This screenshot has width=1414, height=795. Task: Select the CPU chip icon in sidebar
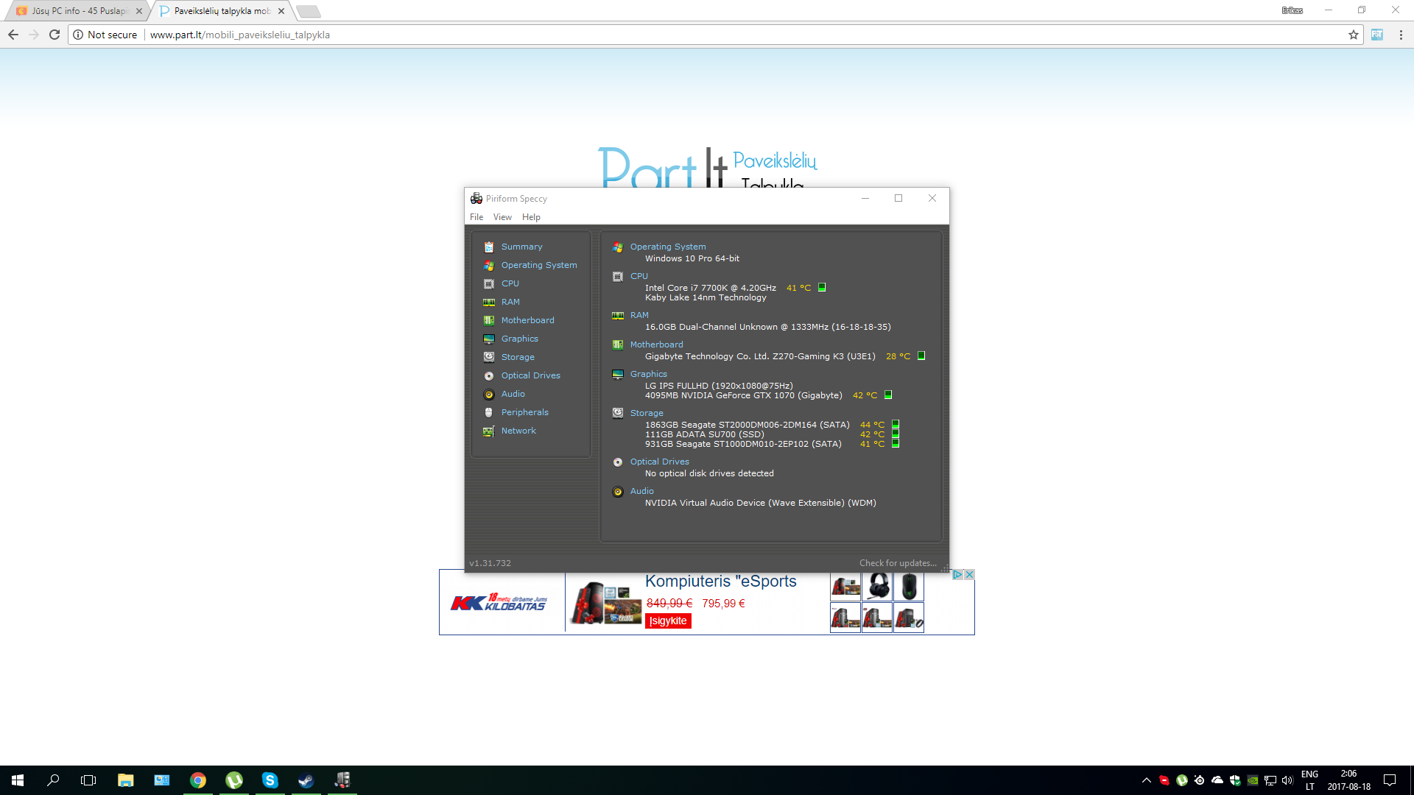488,283
